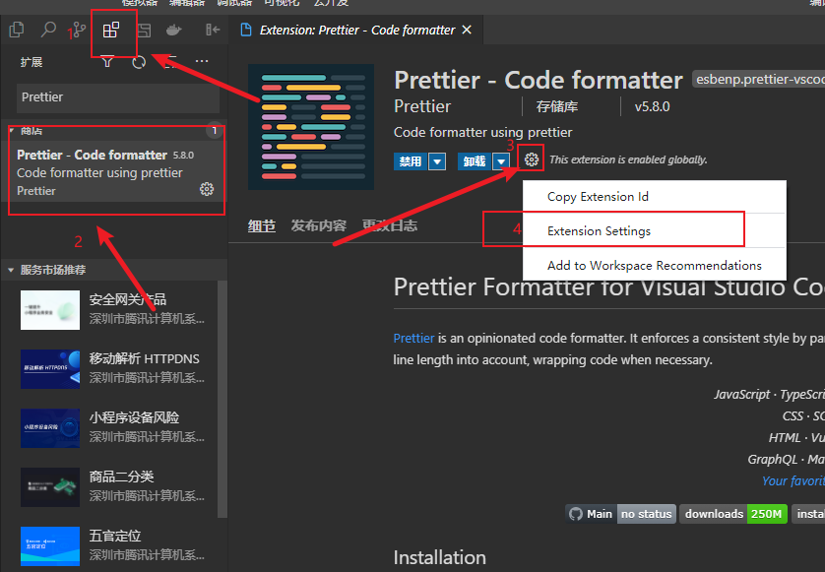
Task: Click the Installation heading
Action: coord(440,557)
